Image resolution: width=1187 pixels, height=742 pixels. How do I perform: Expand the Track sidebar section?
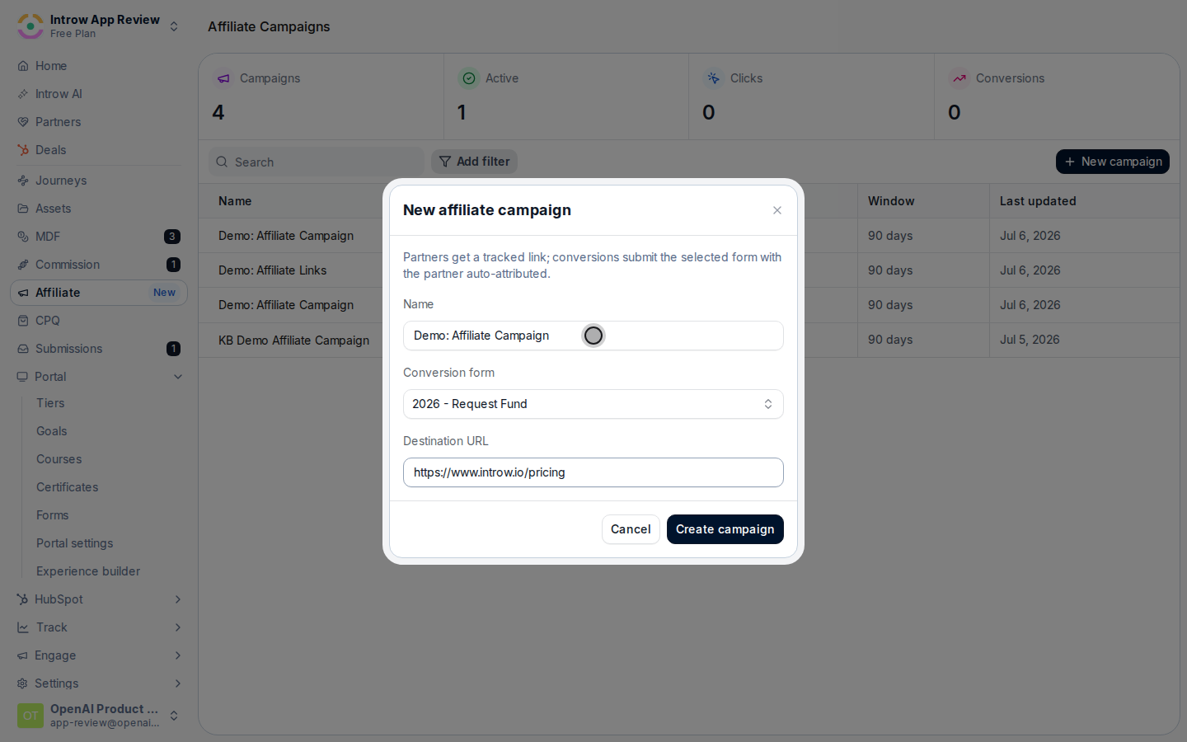pyautogui.click(x=178, y=627)
